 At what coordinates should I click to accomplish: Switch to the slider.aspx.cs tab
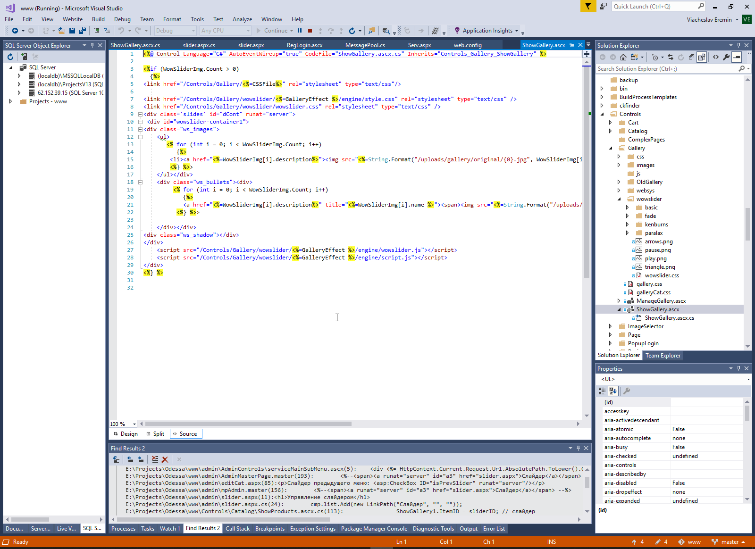199,45
